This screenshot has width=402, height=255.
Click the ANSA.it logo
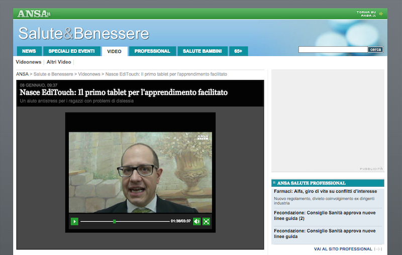pyautogui.click(x=34, y=14)
